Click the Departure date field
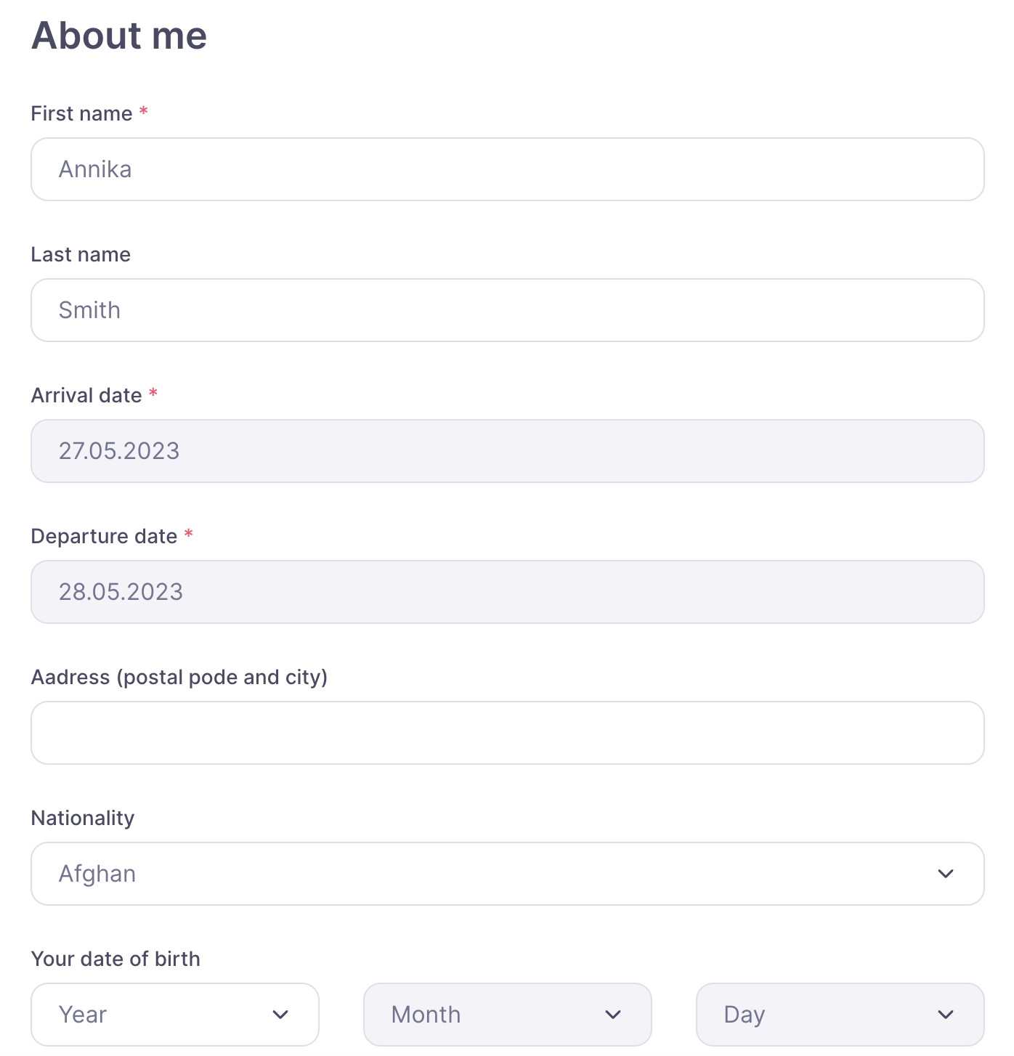The image size is (1014, 1056). tap(507, 592)
